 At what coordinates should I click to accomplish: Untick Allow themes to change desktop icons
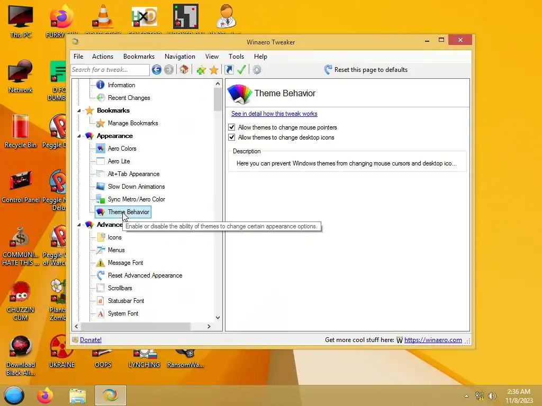point(232,137)
